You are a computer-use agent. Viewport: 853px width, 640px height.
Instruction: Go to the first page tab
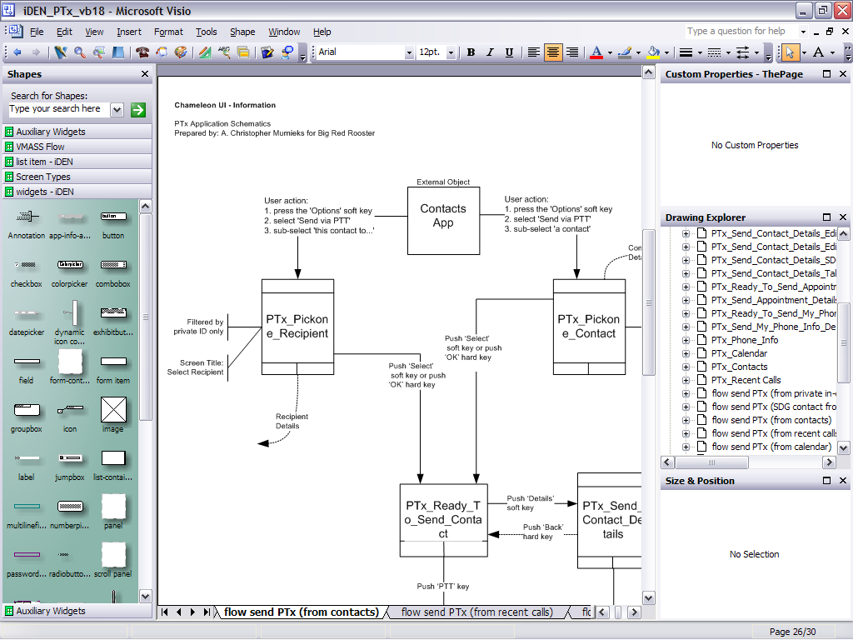[165, 612]
